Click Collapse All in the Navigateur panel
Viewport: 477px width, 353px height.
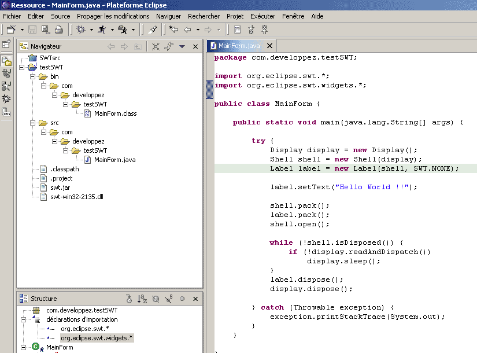[156, 46]
